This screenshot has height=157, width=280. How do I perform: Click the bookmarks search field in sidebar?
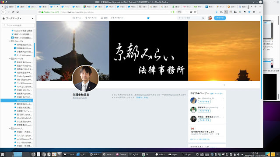(18, 25)
